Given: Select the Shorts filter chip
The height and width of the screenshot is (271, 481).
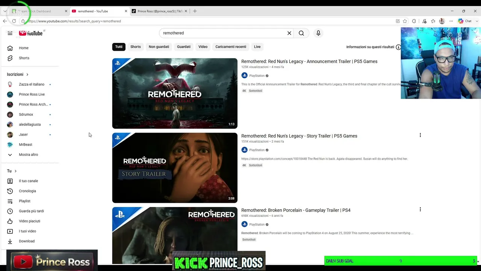Looking at the screenshot, I should pos(136,47).
